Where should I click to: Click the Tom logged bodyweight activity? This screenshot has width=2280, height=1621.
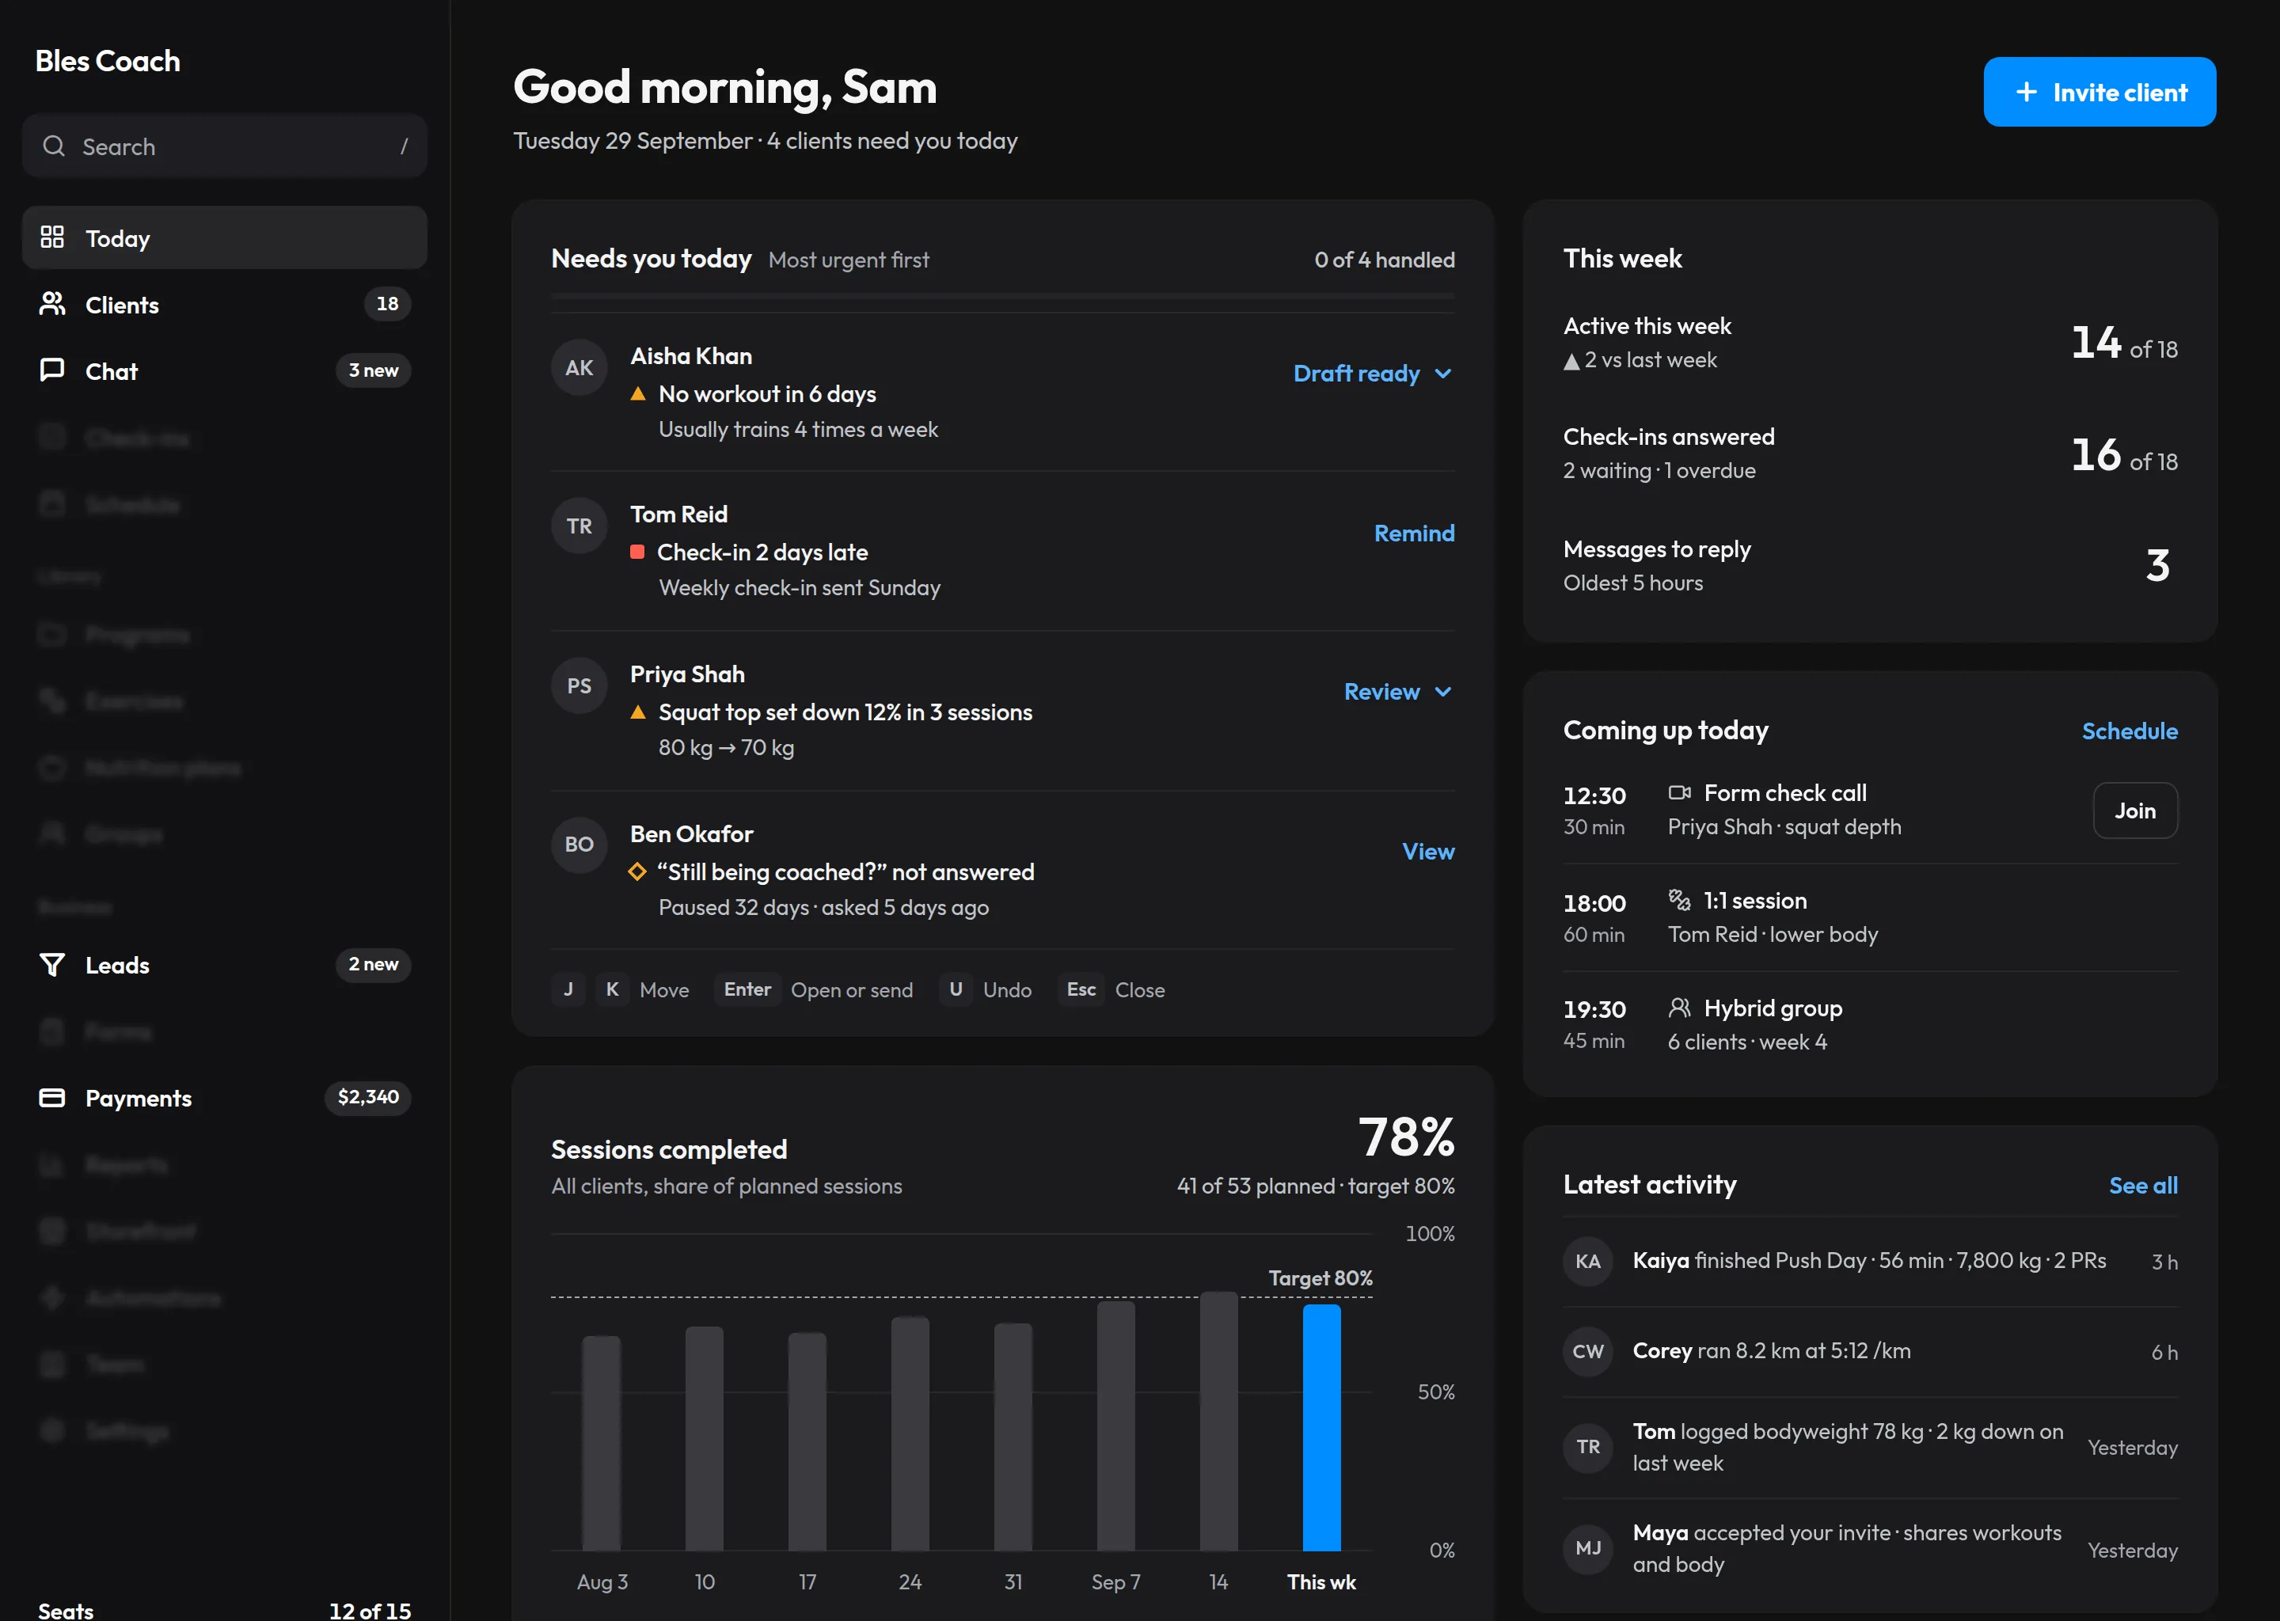pyautogui.click(x=1870, y=1448)
